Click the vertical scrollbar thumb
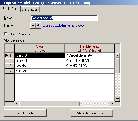Image resolution: width=138 pixels, height=121 pixels. click(x=118, y=66)
